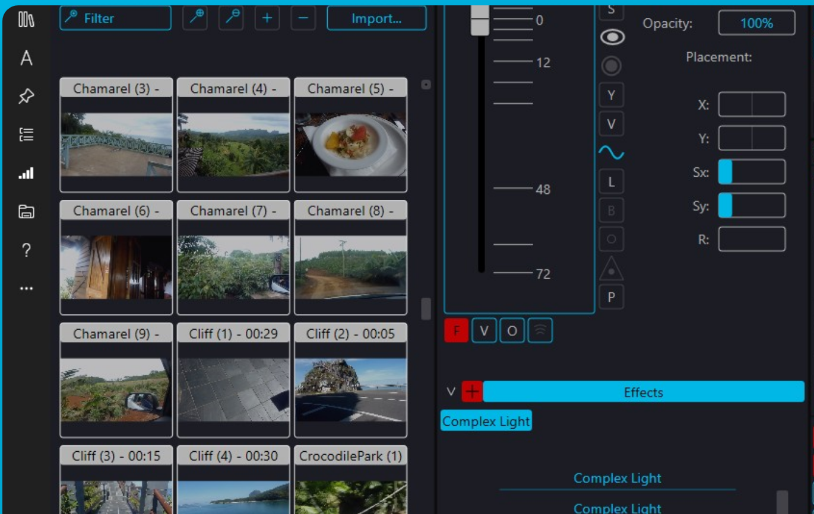The image size is (814, 514).
Task: Toggle the eye visibility icon
Action: pyautogui.click(x=611, y=38)
